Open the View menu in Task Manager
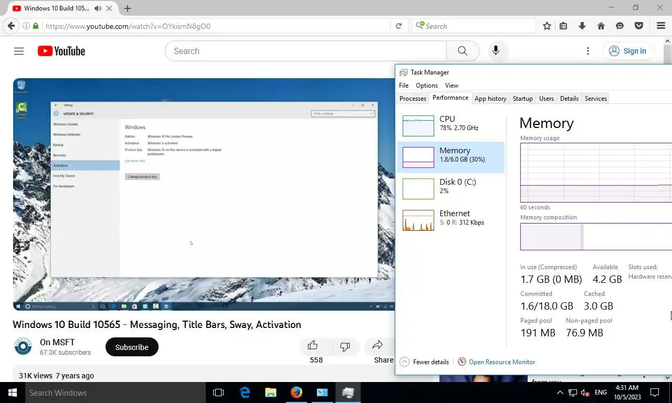Screen dimensions: 672x403 (x=451, y=86)
